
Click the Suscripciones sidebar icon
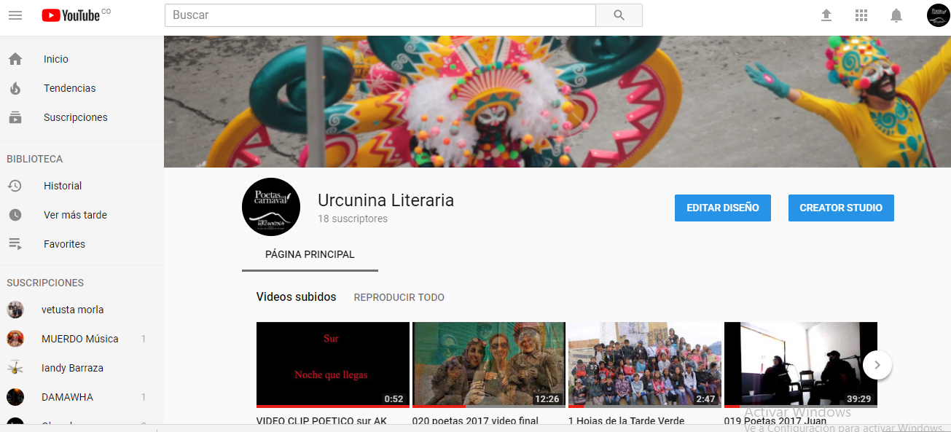coord(15,117)
